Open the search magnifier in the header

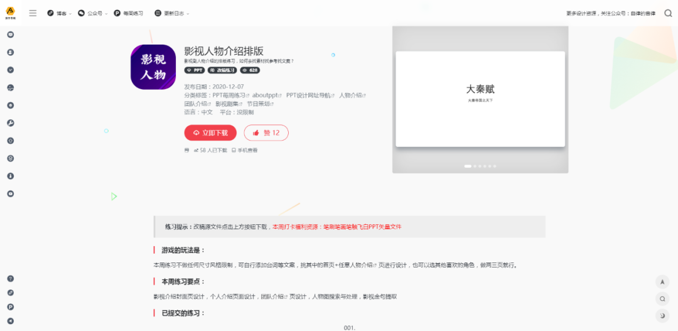[668, 13]
